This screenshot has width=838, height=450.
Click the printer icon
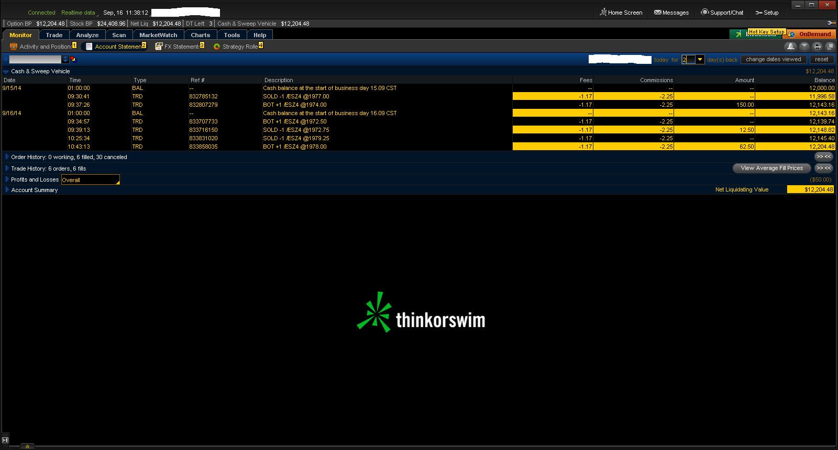(x=817, y=47)
